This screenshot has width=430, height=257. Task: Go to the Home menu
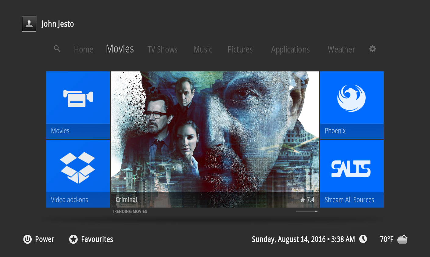tap(84, 49)
